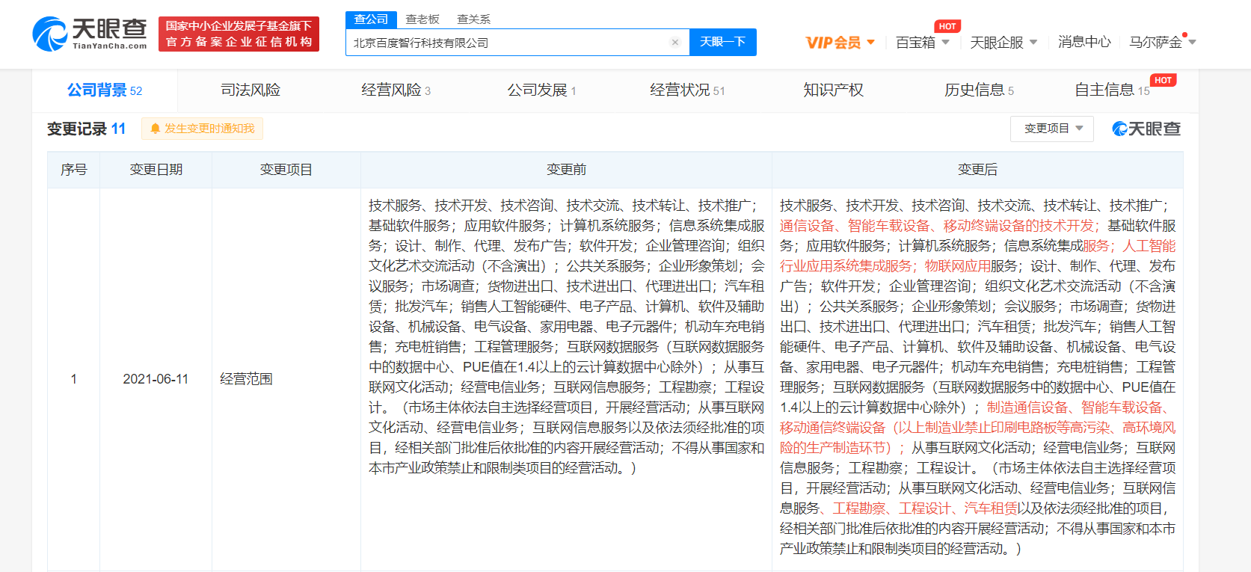
Task: Open 消息中心 message center
Action: 1084,43
